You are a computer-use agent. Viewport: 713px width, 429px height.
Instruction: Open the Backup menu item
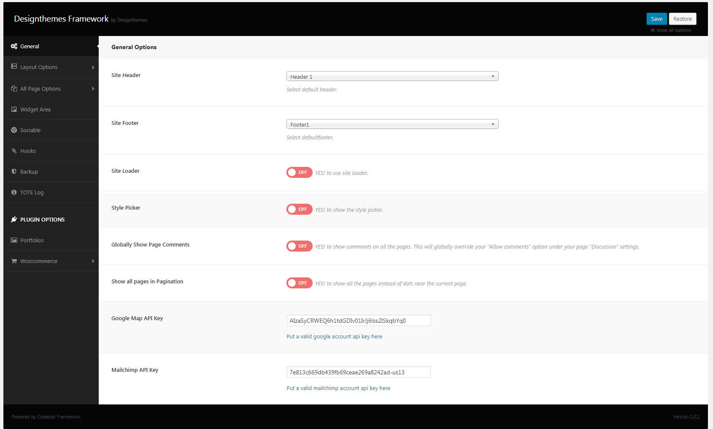[51, 172]
